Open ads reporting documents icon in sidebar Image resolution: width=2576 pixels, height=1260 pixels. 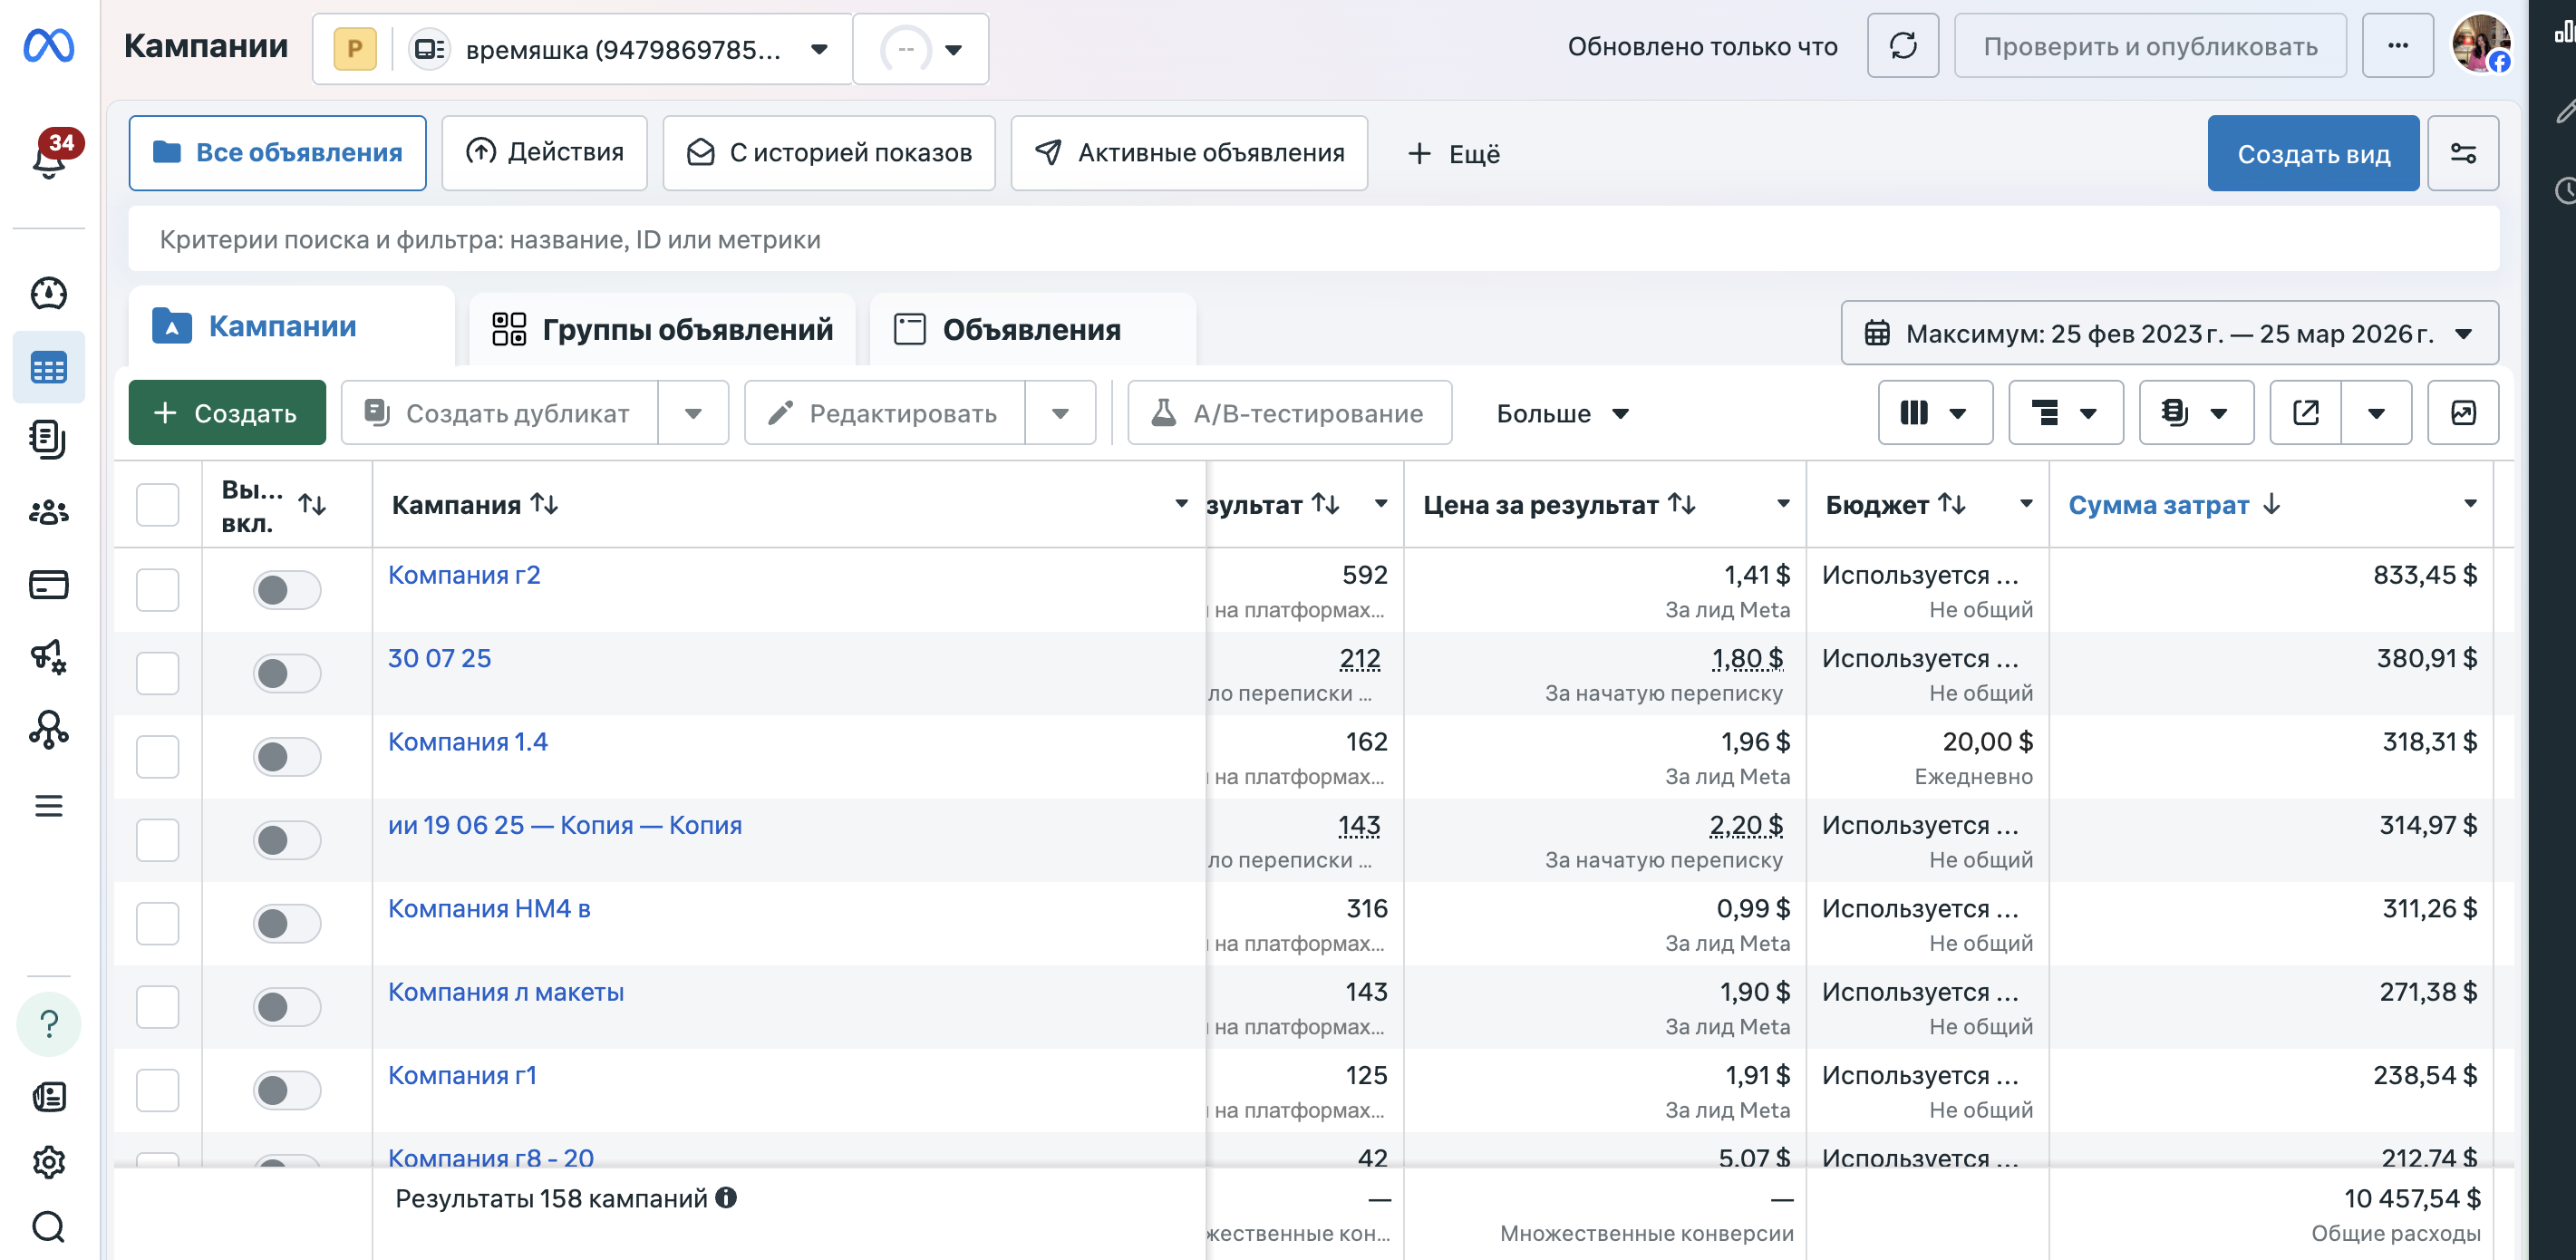[x=48, y=439]
